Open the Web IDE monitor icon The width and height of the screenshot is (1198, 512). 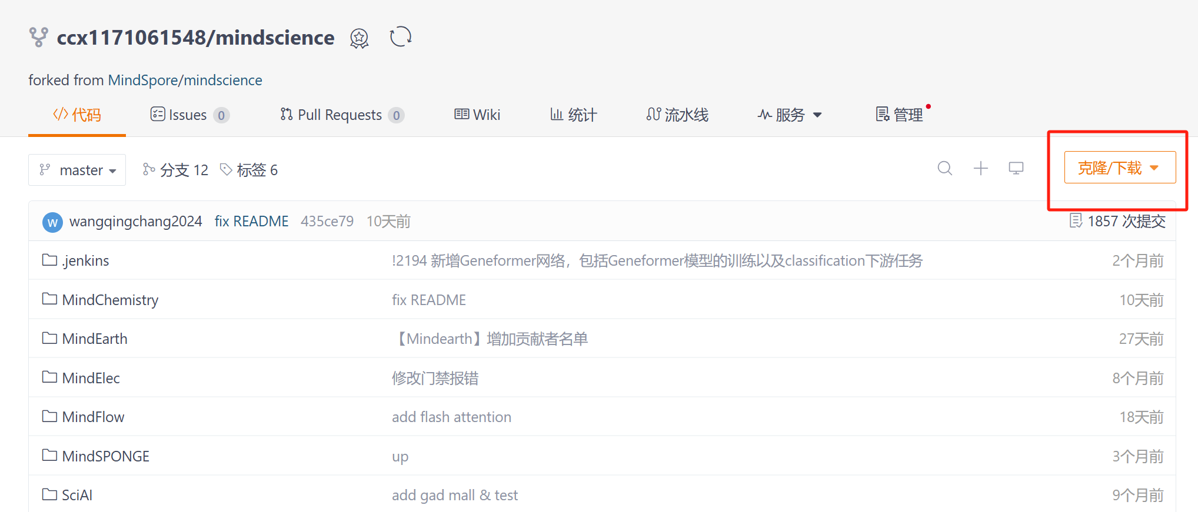point(1016,169)
